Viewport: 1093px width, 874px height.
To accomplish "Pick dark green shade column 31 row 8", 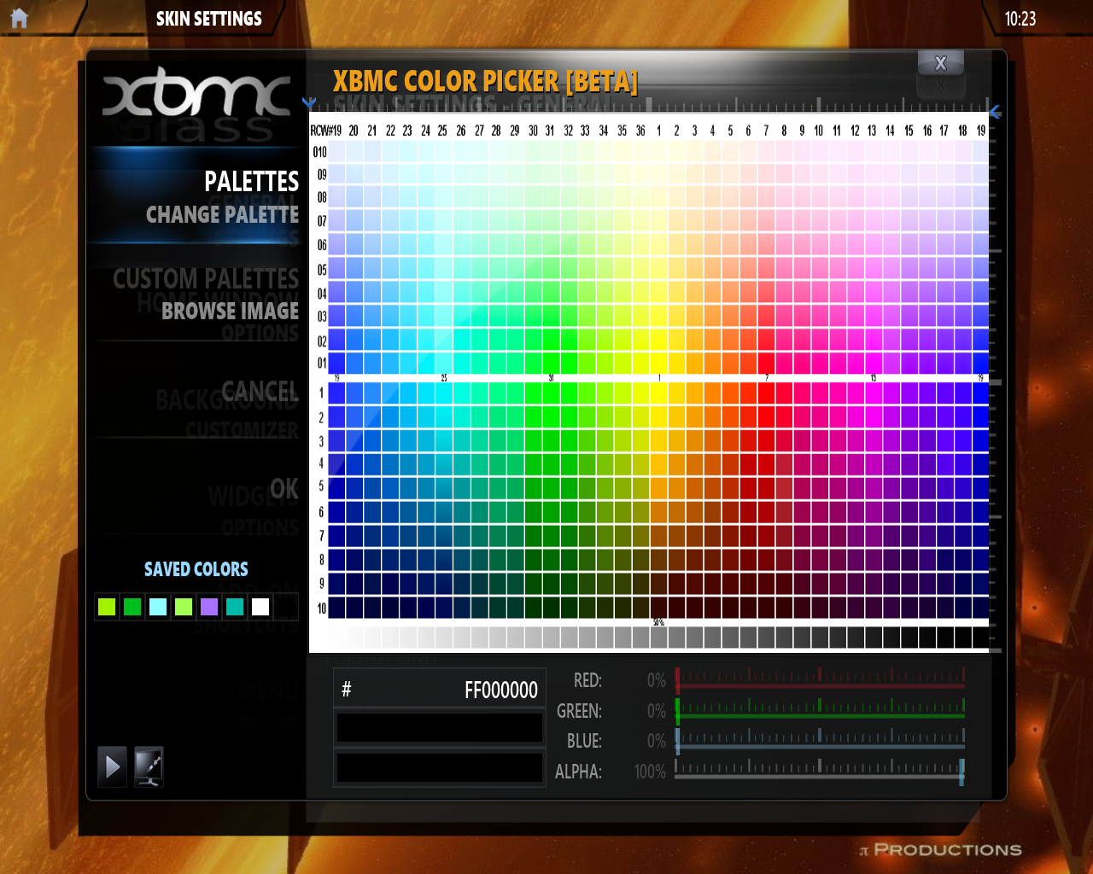I will [x=551, y=560].
